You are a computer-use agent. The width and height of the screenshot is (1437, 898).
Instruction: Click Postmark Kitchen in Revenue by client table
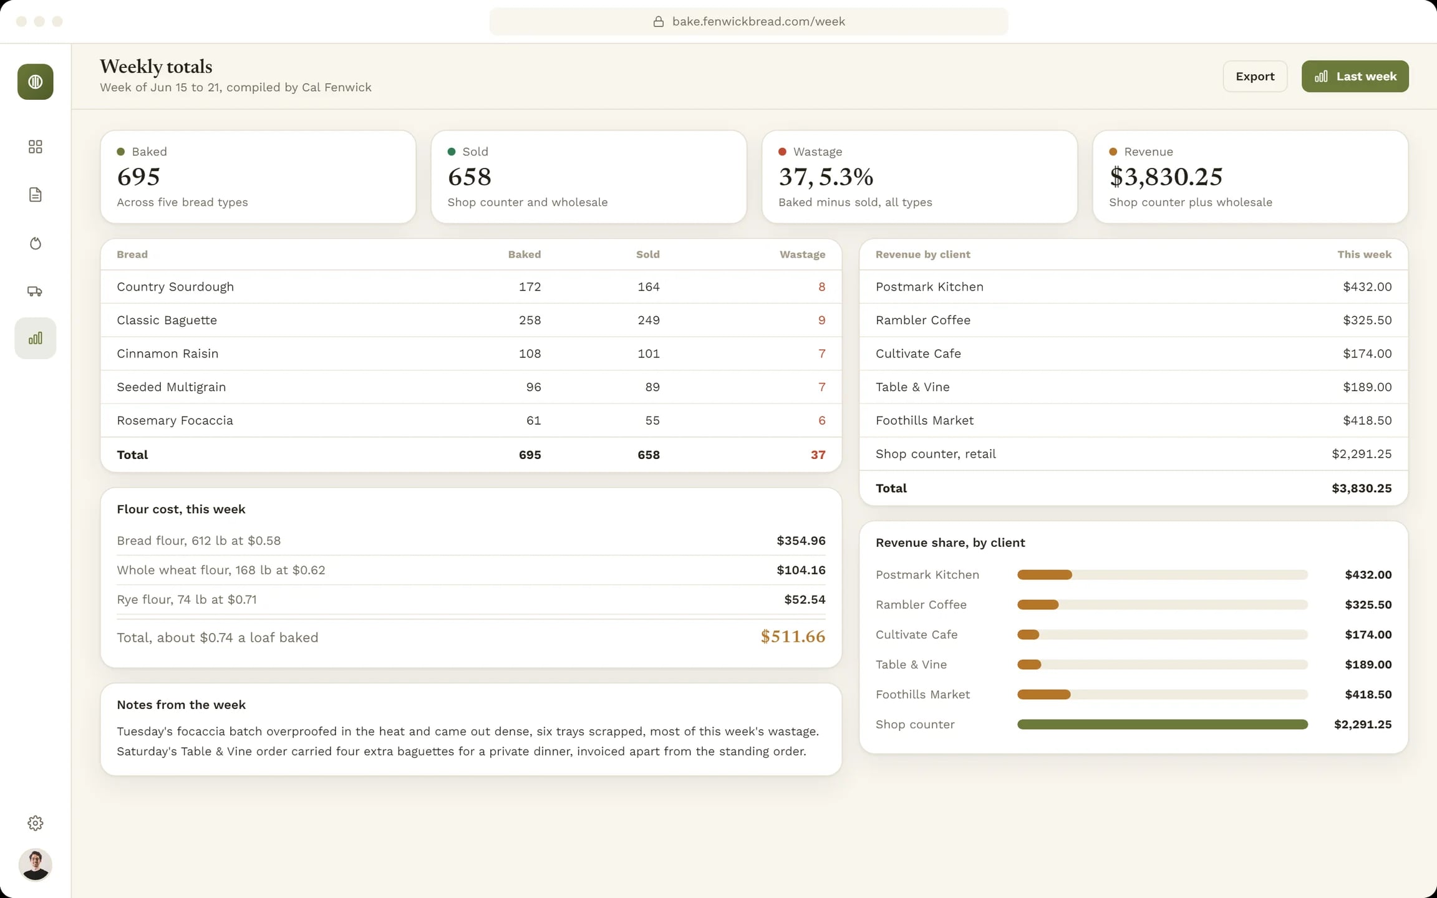point(929,287)
